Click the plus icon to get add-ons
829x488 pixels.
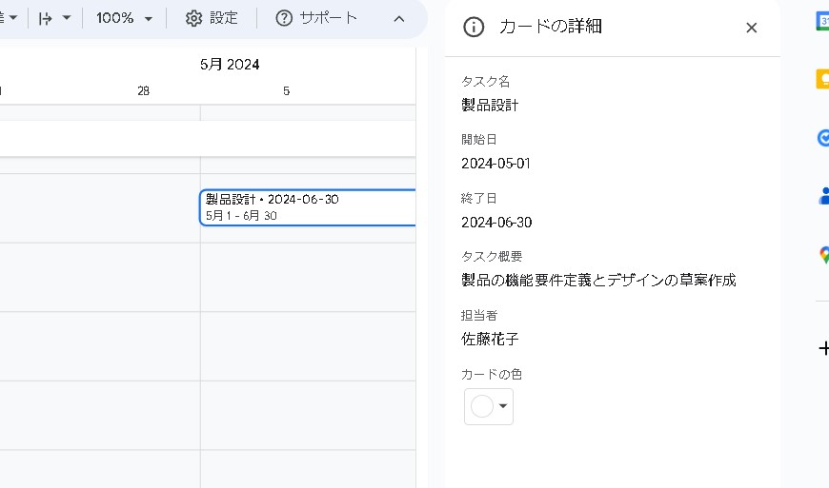tap(823, 348)
